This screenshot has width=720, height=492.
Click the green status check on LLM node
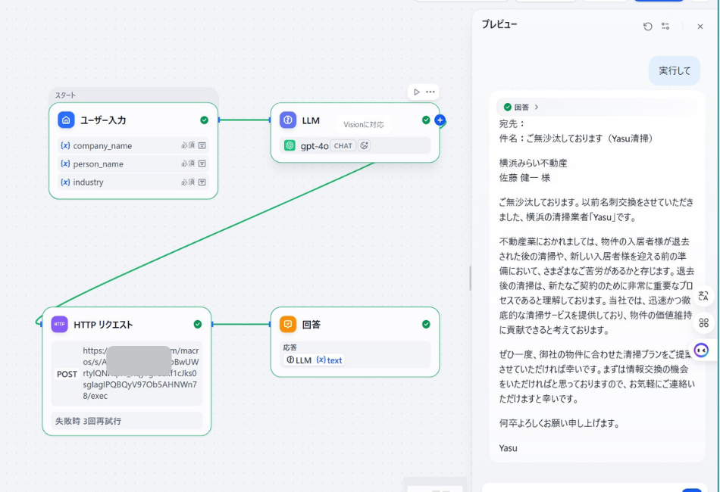point(426,120)
